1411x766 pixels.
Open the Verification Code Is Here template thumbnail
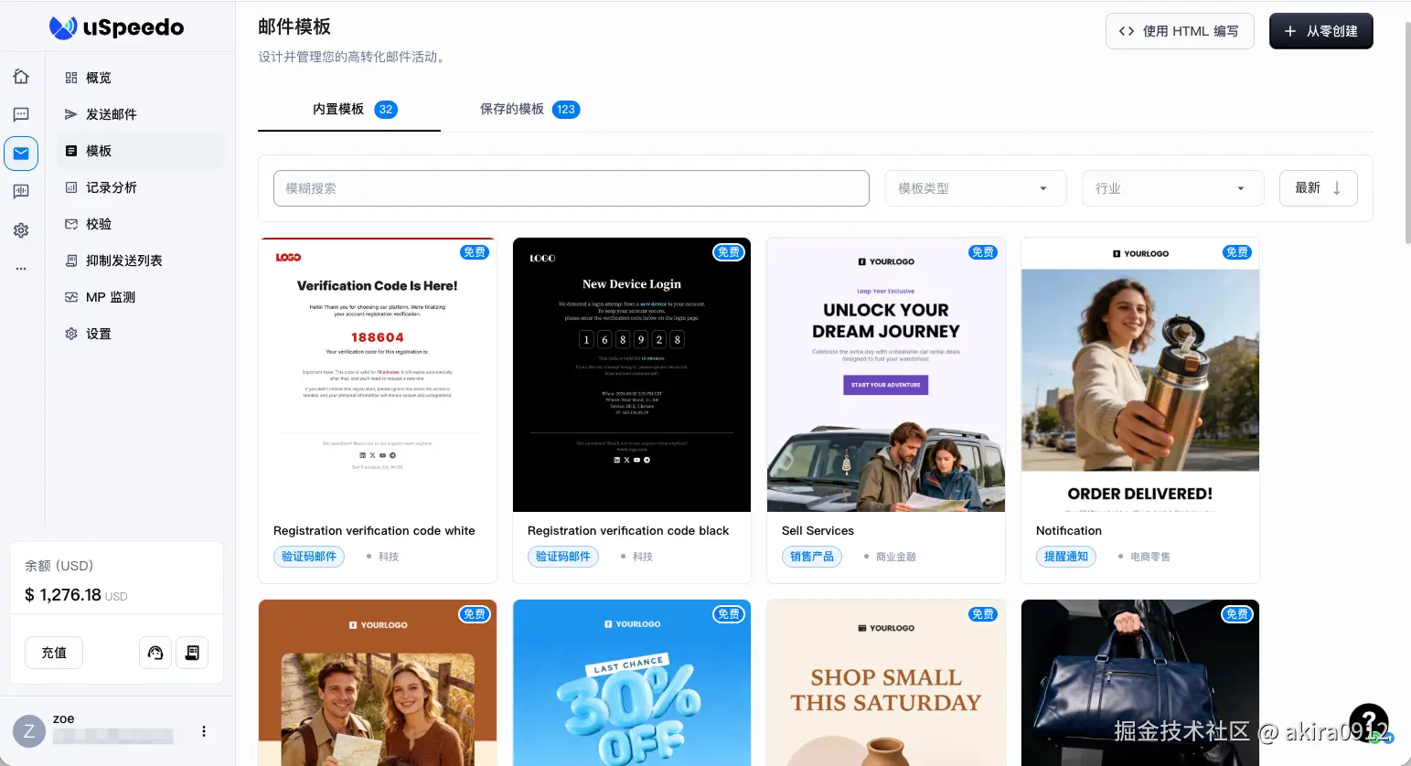(x=378, y=375)
